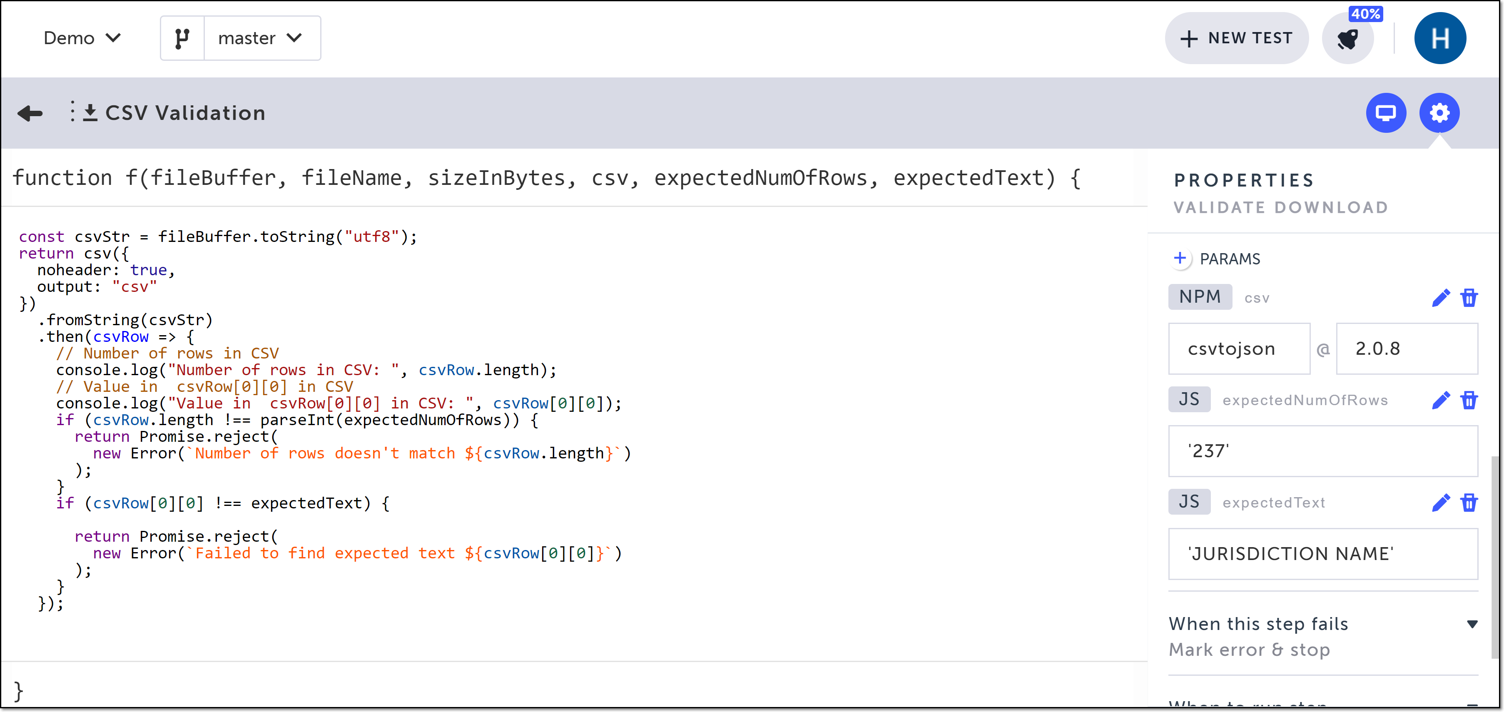1504x712 pixels.
Task: Expand When this step fails options
Action: (1472, 625)
